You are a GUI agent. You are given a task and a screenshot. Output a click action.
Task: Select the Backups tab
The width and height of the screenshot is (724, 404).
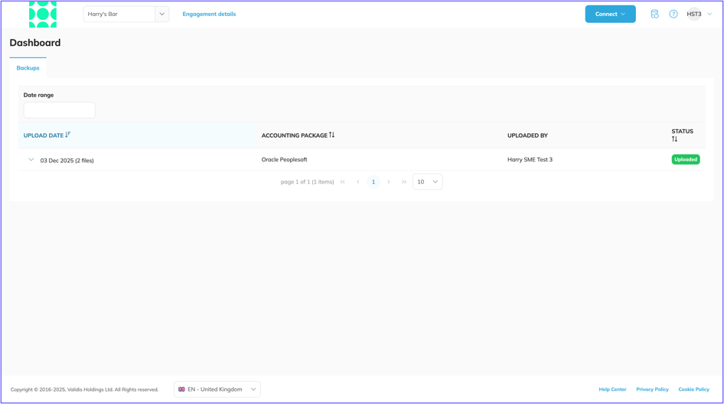(28, 68)
